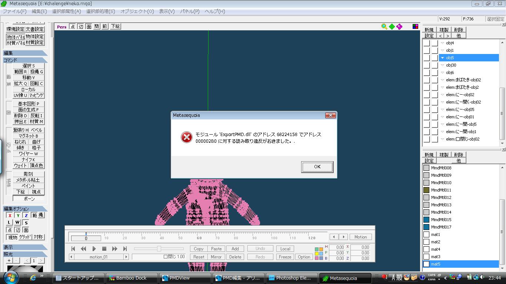Image resolution: width=506 pixels, height=284 pixels.
Task: Click the left arrow beside Motion button
Action: (x=334, y=237)
